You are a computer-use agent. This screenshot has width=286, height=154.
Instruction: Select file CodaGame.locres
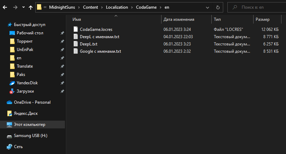[96, 29]
